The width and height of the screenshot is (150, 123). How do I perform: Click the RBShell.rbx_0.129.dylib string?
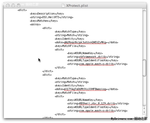pos(97,103)
